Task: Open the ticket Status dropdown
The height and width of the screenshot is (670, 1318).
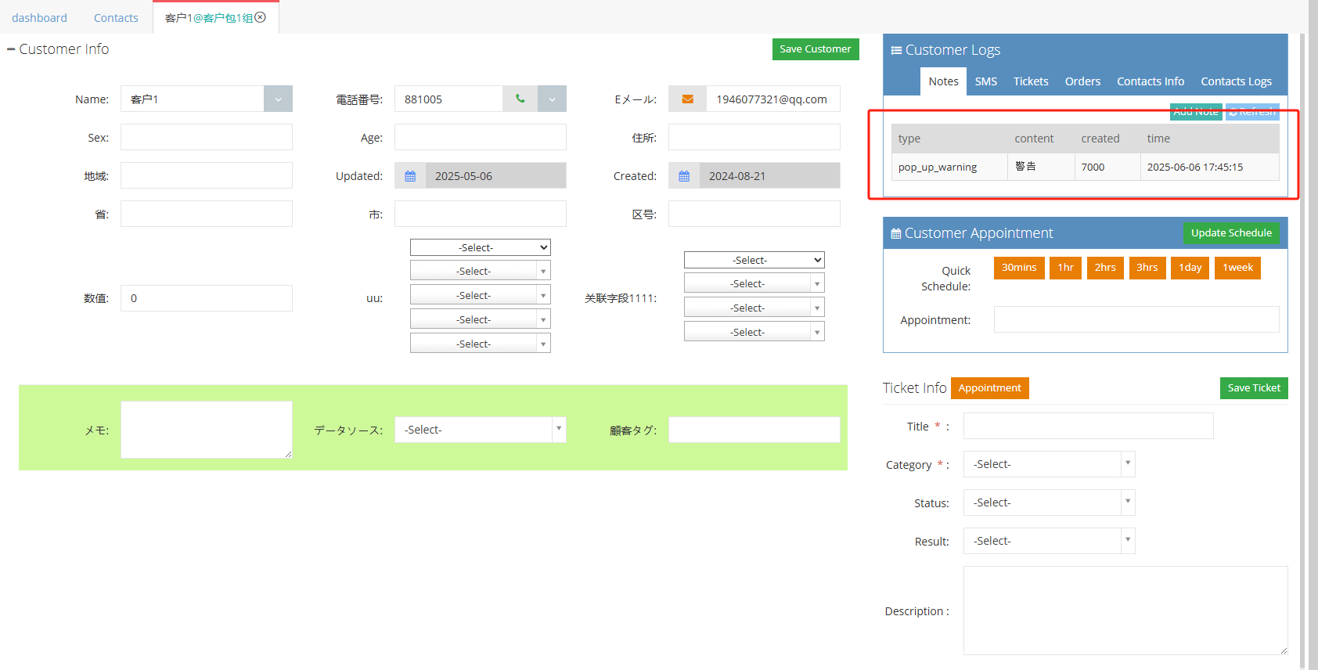Action: [x=1049, y=502]
